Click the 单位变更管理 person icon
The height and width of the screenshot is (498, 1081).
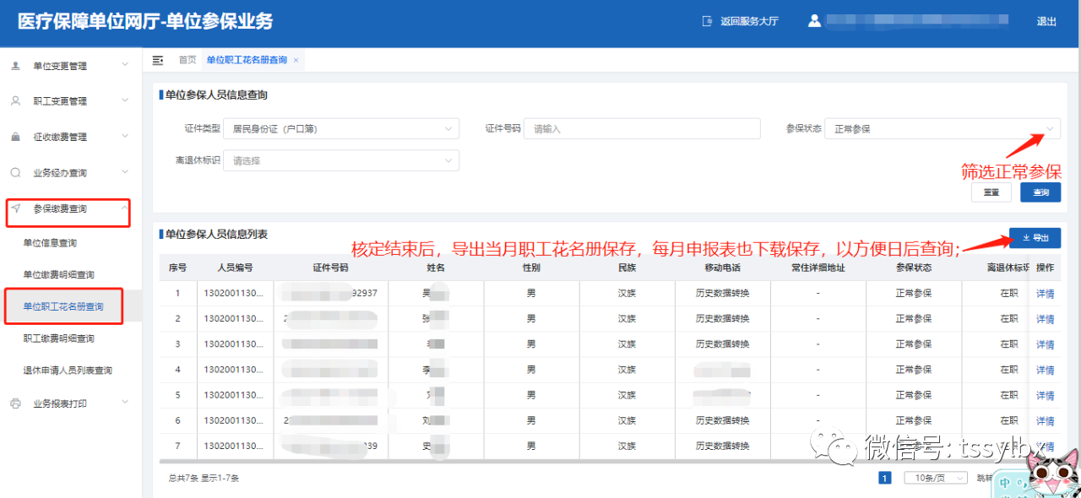point(15,66)
